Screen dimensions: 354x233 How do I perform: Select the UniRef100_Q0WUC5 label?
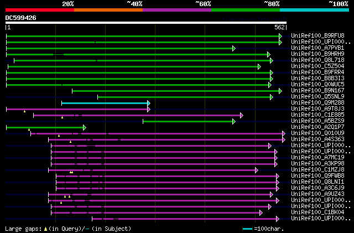pos(317,84)
